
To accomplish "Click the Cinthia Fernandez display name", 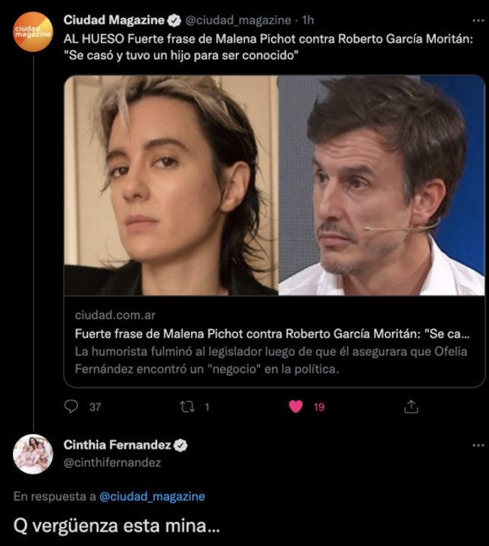I will pyautogui.click(x=118, y=446).
